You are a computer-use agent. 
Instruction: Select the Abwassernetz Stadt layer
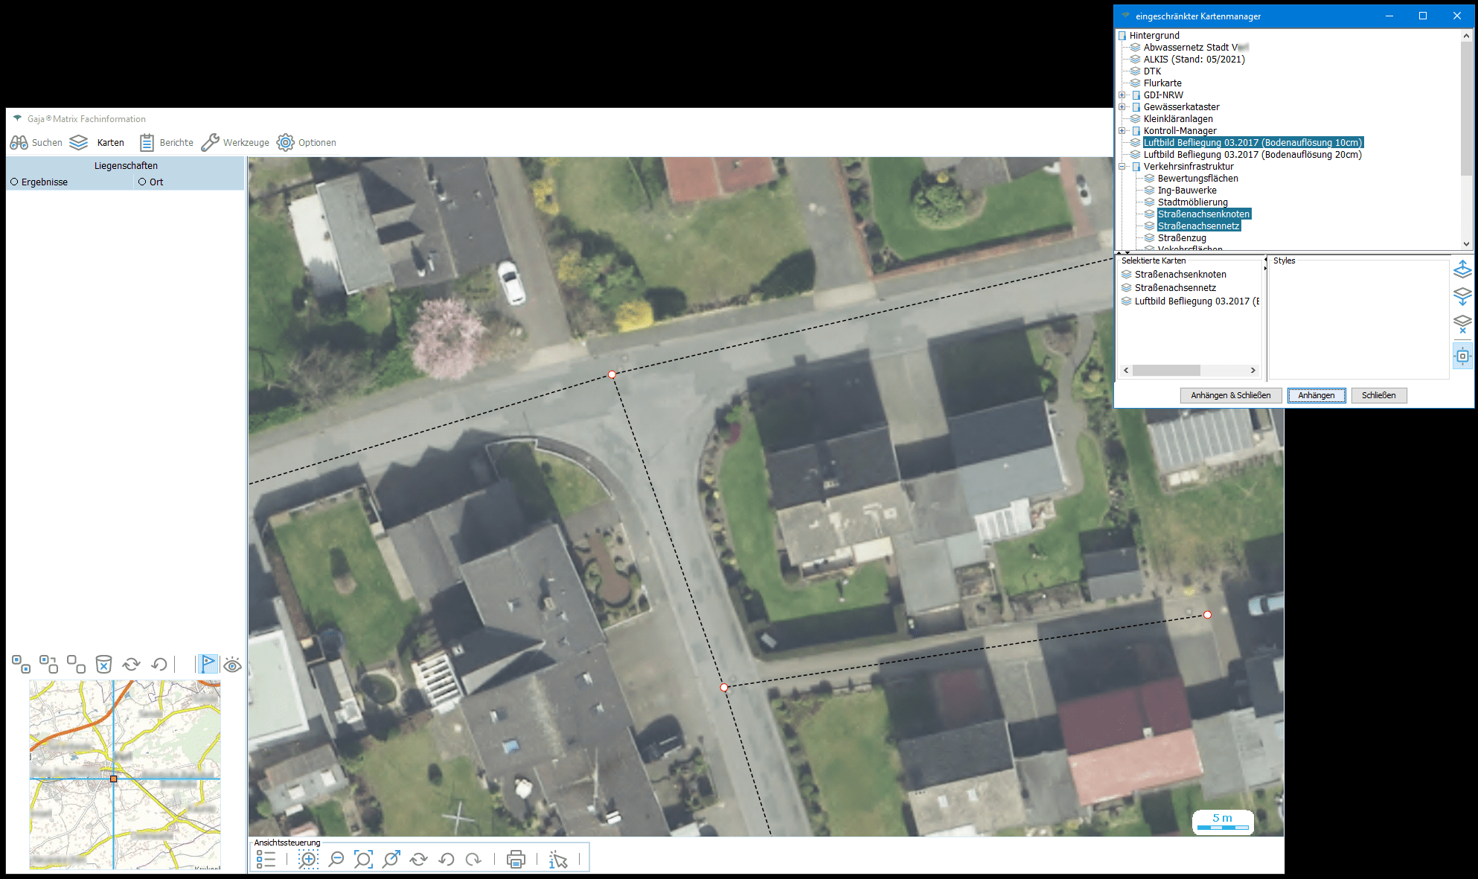click(x=1196, y=48)
